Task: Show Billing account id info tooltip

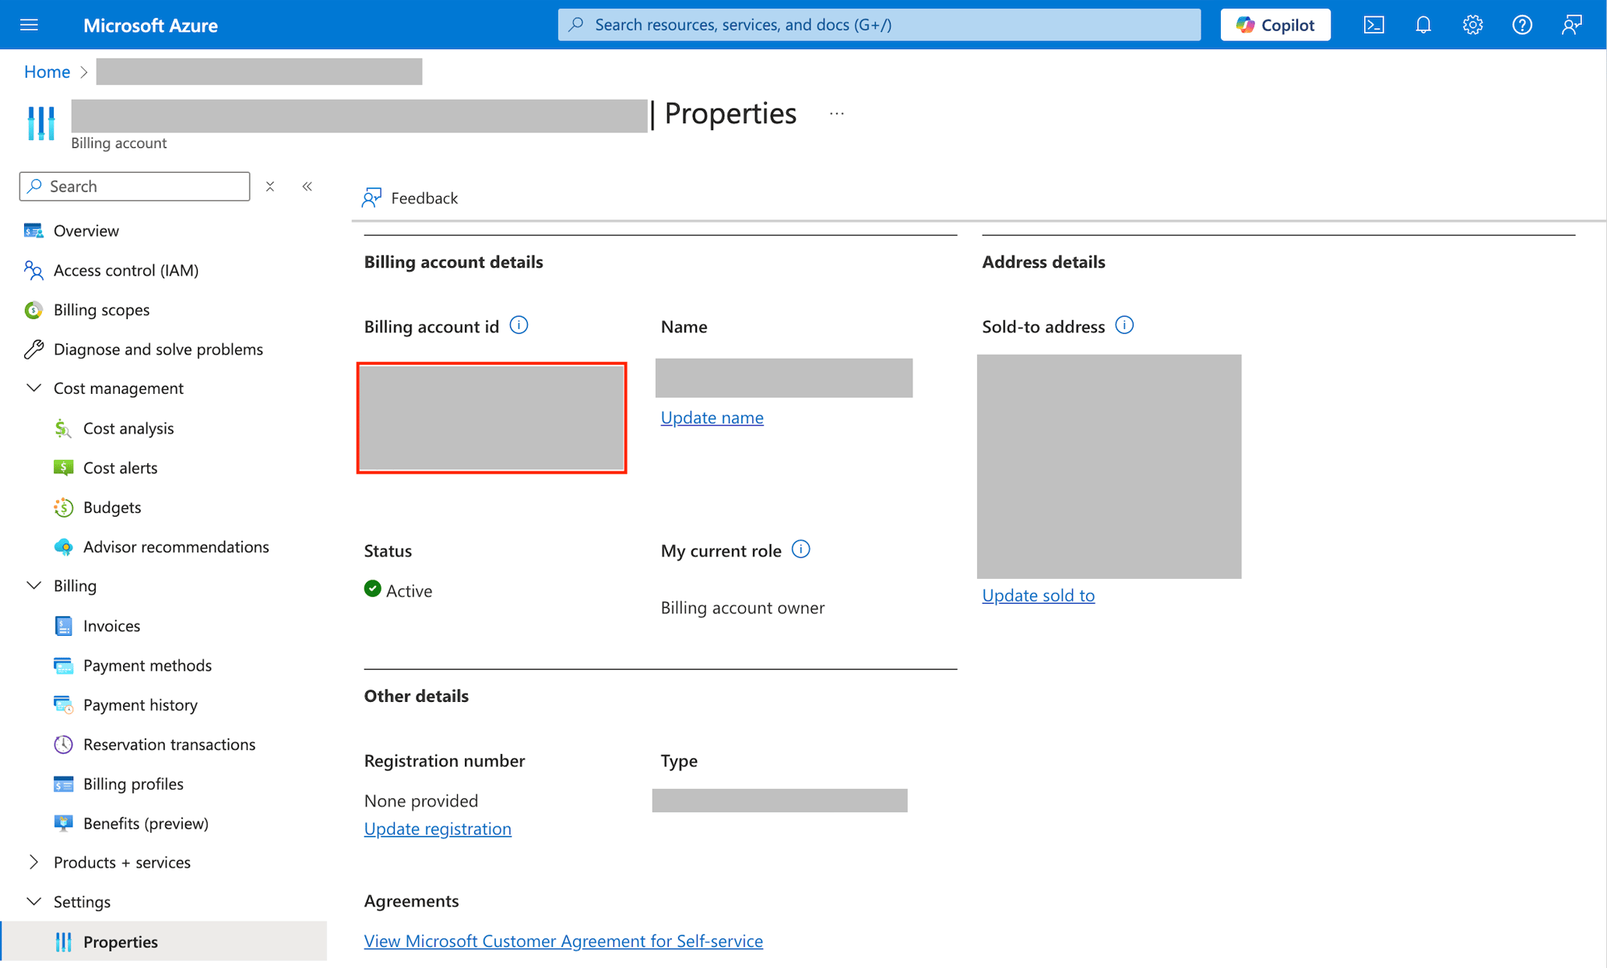Action: coord(519,324)
